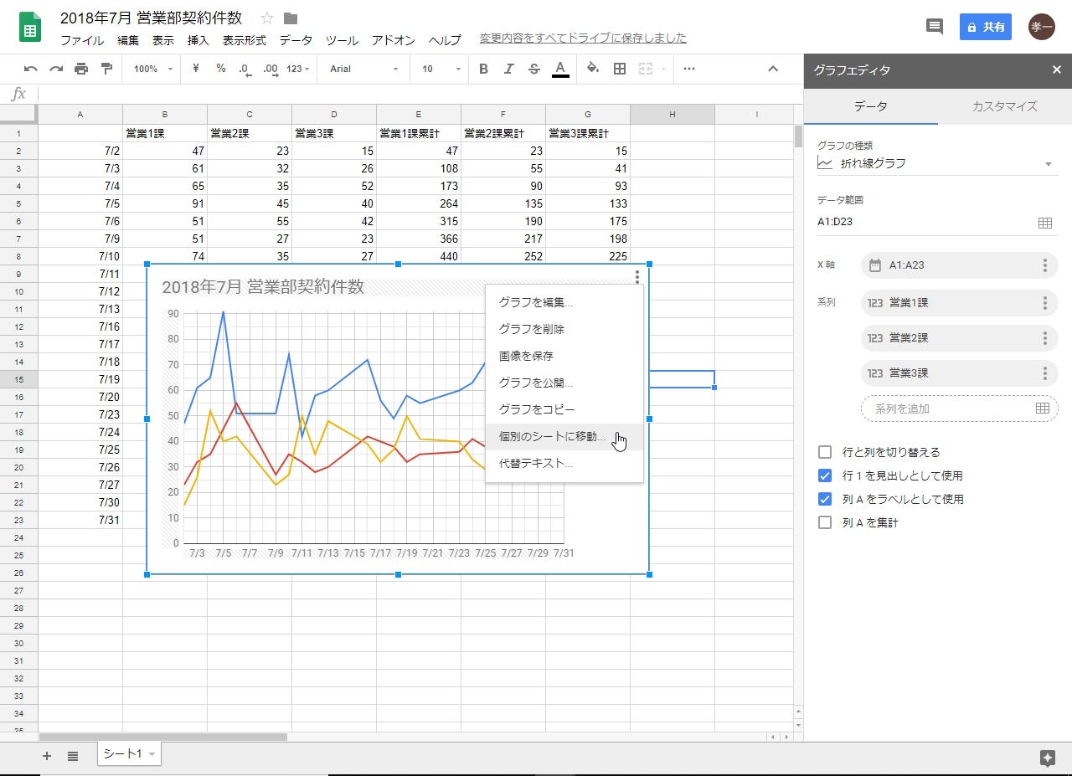
Task: Click the undo arrow icon
Action: pyautogui.click(x=31, y=69)
